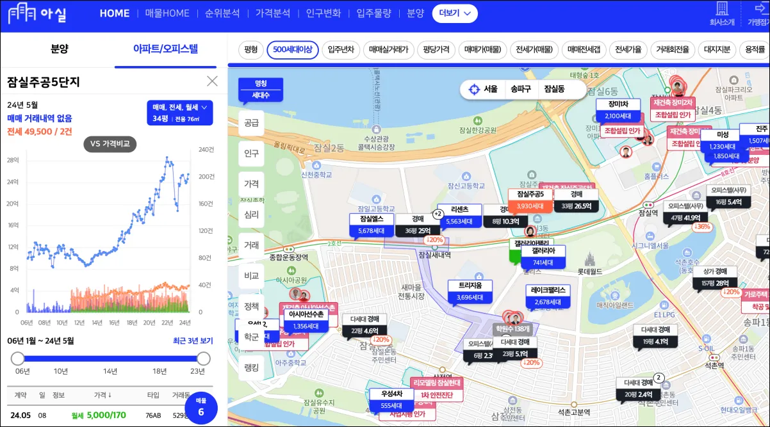Select 리센츠 5,563세대 map marker
The width and height of the screenshot is (770, 427).
click(459, 215)
